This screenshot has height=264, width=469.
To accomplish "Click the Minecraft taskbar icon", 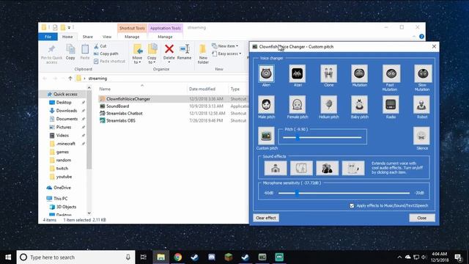I will tap(229, 257).
